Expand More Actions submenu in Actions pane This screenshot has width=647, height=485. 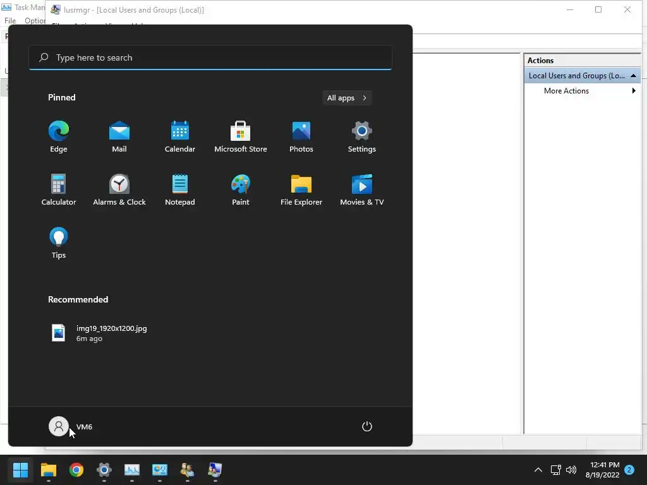[582, 91]
